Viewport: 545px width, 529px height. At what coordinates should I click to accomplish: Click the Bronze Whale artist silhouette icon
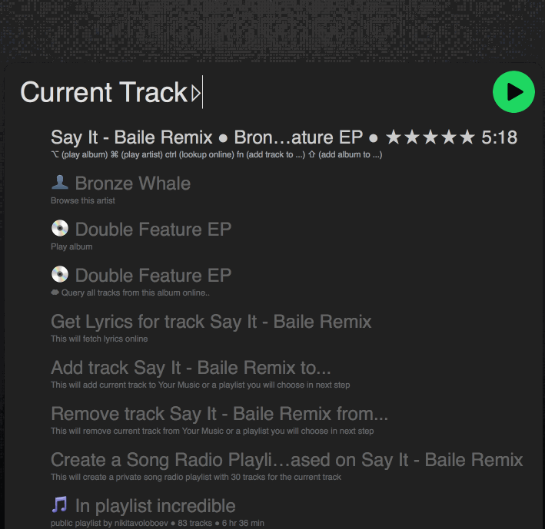click(x=60, y=182)
